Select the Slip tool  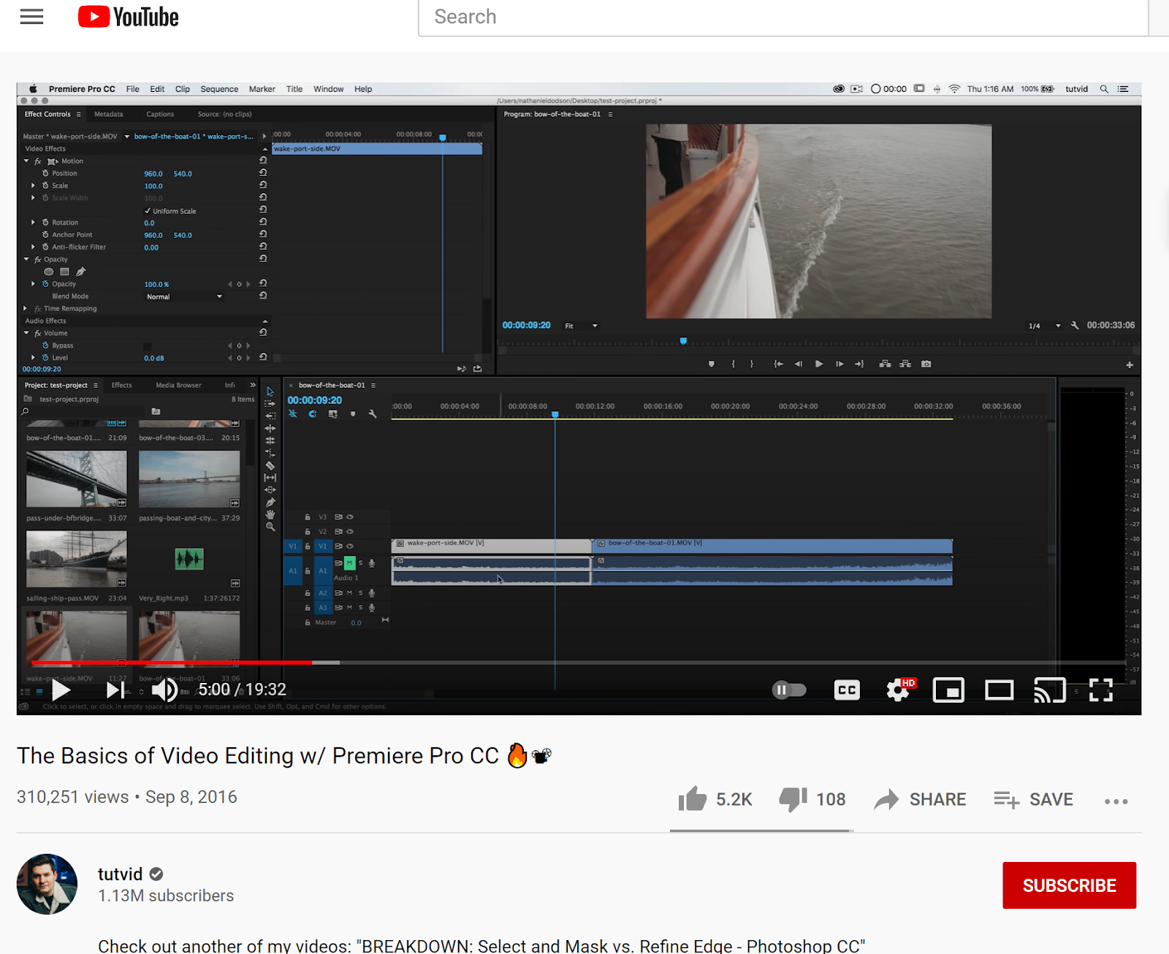click(x=270, y=478)
